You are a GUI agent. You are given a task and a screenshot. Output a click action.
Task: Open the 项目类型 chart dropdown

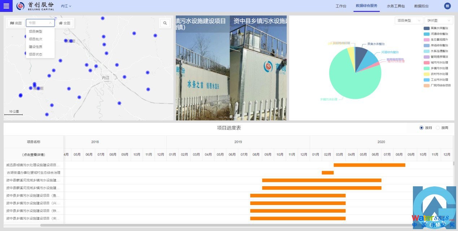point(409,21)
